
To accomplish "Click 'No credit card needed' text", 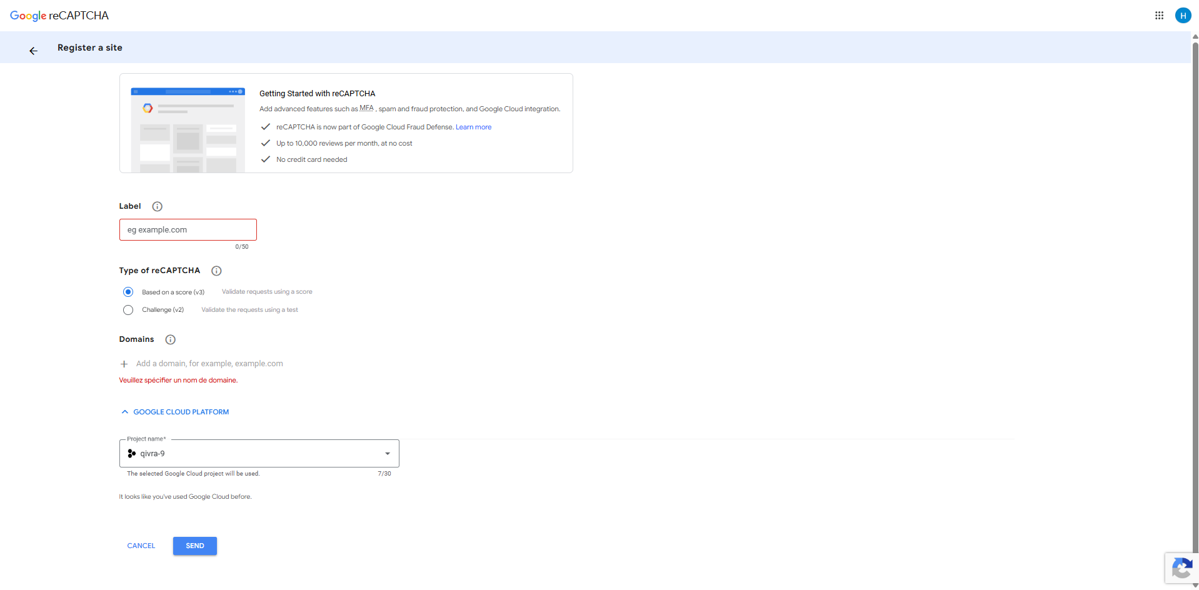I will tap(312, 159).
